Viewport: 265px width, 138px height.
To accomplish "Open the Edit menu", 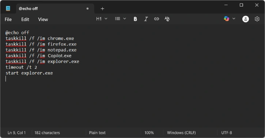I will (25, 19).
